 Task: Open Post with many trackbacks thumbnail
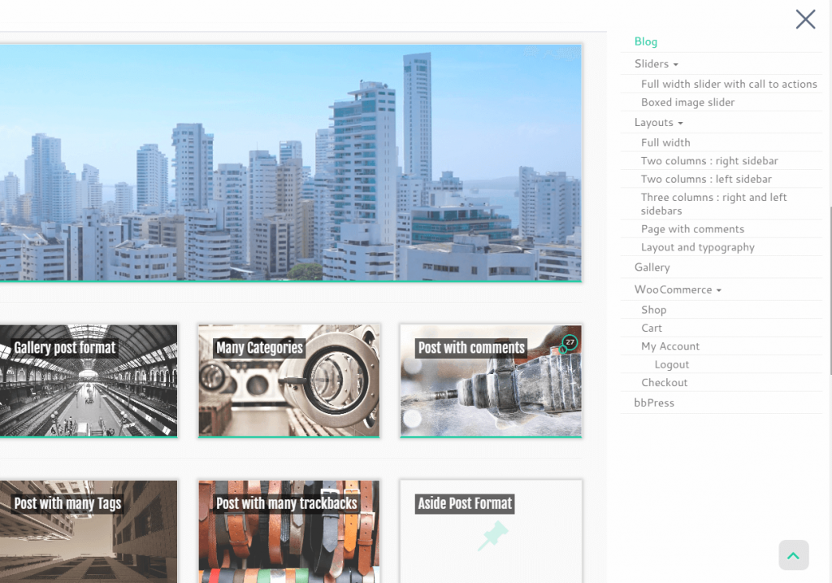[x=288, y=532]
